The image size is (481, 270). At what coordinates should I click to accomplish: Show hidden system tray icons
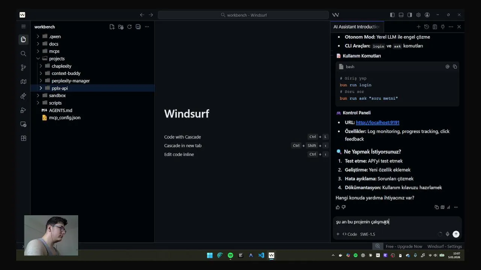(333, 255)
